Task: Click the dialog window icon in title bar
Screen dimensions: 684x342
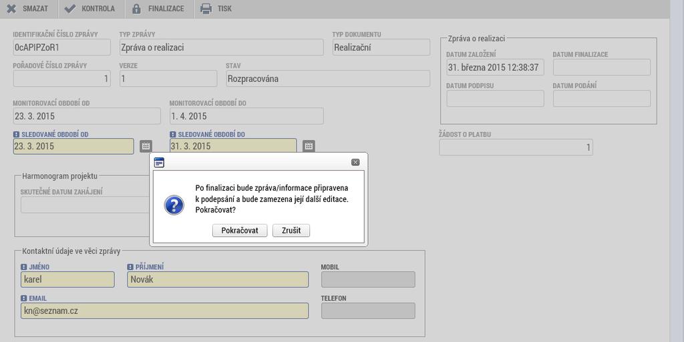Action: pos(159,162)
